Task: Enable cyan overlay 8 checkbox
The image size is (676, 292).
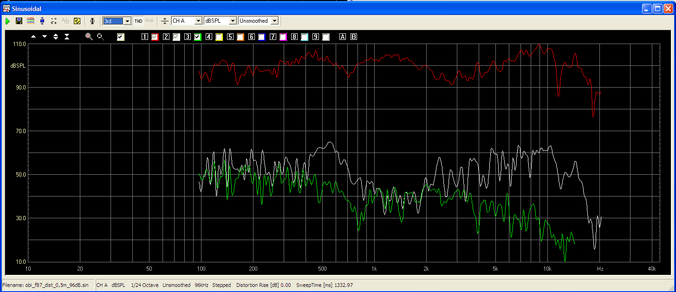Action: click(305, 37)
